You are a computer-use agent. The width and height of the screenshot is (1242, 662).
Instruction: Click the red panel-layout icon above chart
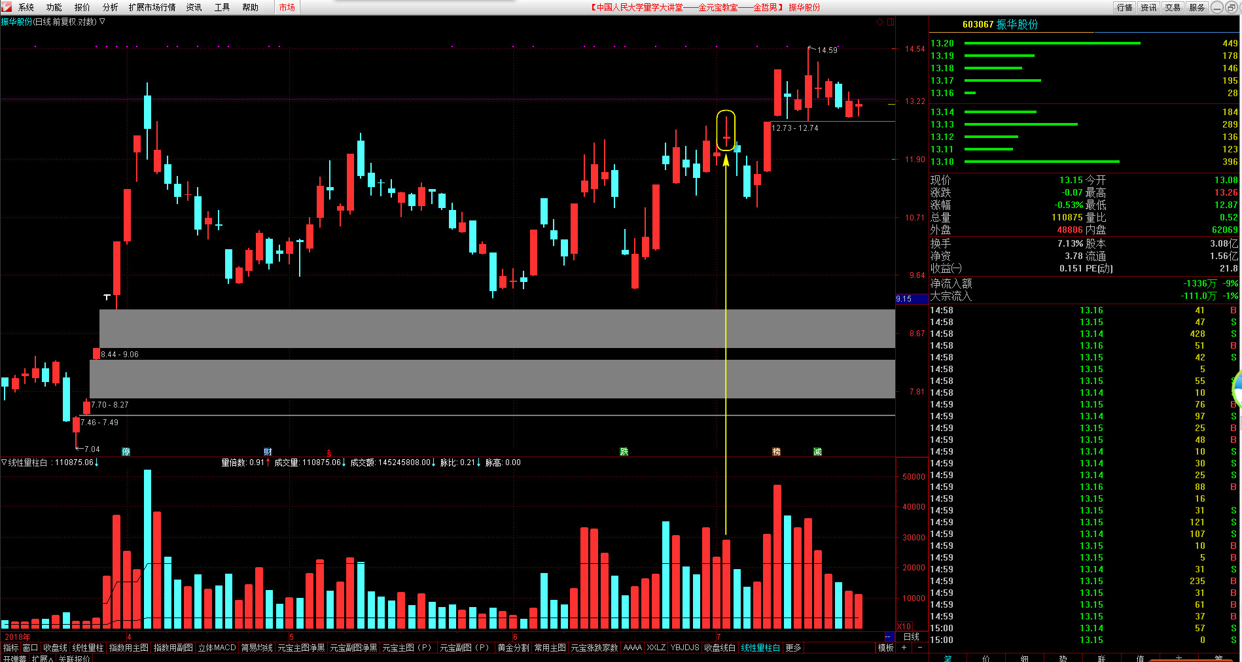pyautogui.click(x=891, y=22)
